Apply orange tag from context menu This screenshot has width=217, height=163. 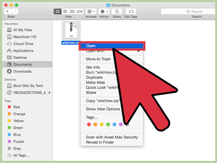95,124
